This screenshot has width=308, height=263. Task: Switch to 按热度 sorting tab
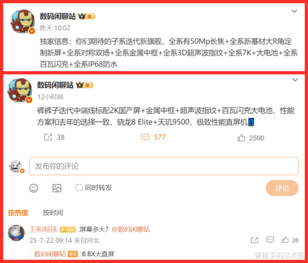18,213
